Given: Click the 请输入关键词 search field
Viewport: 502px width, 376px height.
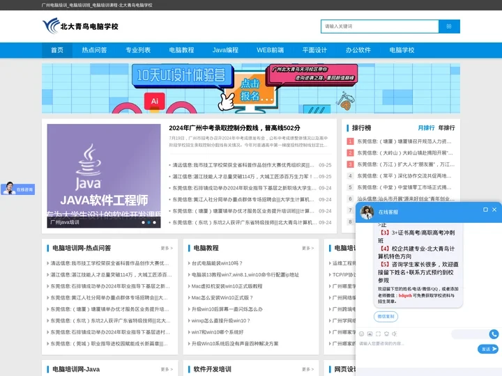Looking at the screenshot, I should tap(380, 26).
